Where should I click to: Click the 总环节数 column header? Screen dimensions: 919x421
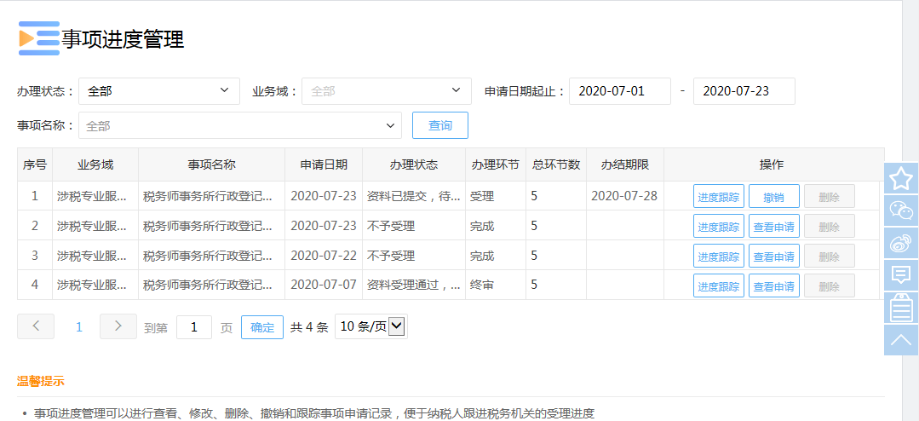tap(555, 164)
